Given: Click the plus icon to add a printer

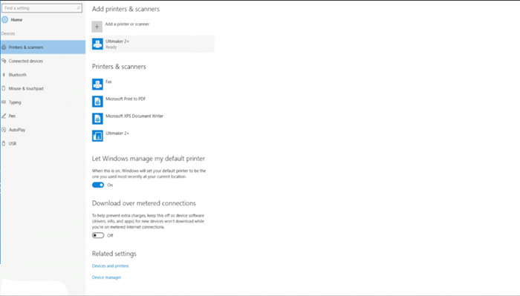Looking at the screenshot, I should 97,27.
